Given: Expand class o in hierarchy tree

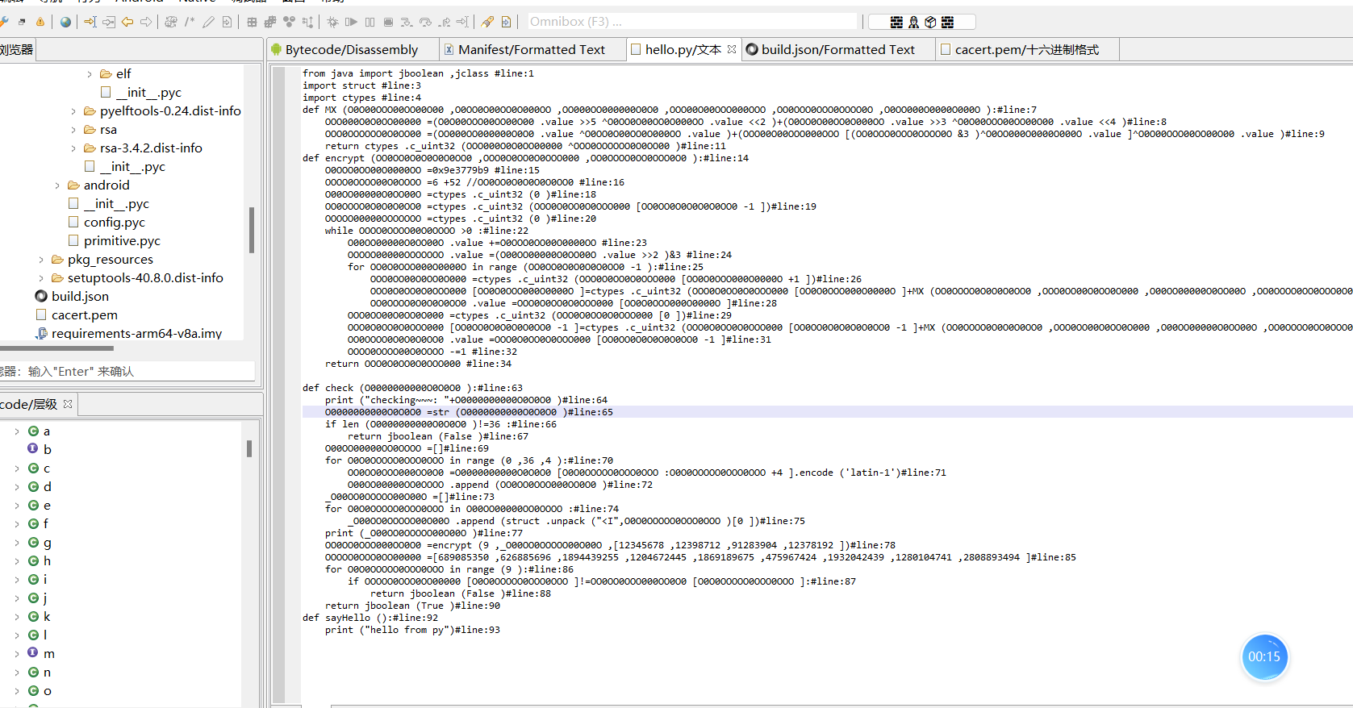Looking at the screenshot, I should tap(17, 691).
